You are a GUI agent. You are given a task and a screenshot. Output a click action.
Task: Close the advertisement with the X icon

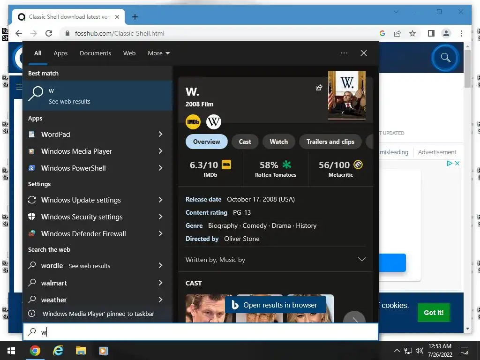(x=457, y=163)
